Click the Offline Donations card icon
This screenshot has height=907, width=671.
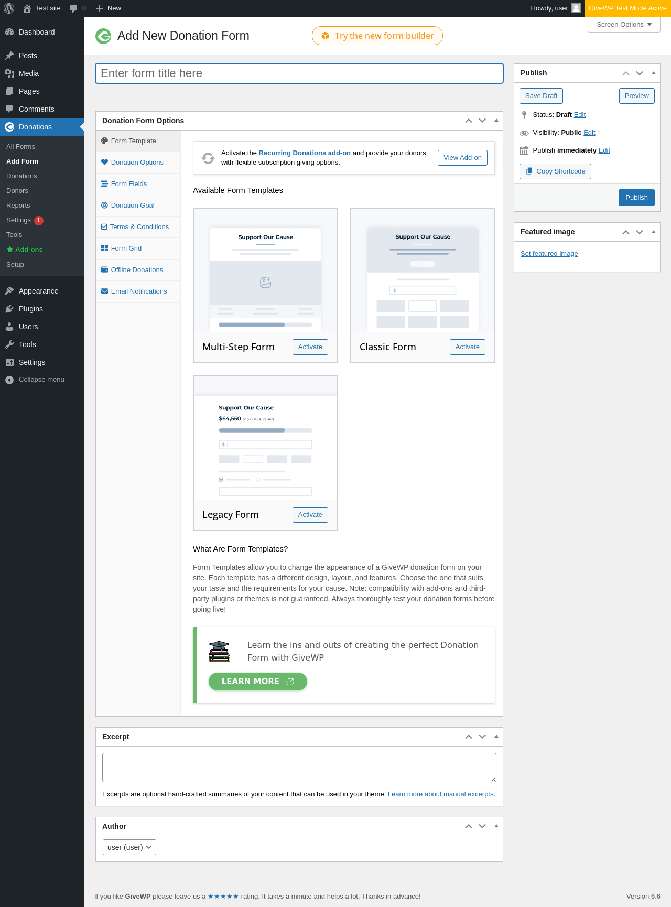104,270
